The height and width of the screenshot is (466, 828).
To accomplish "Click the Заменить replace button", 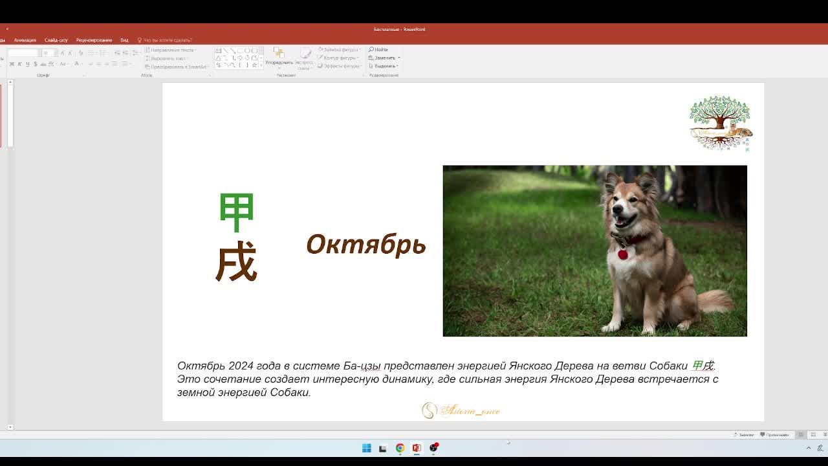I will [384, 58].
